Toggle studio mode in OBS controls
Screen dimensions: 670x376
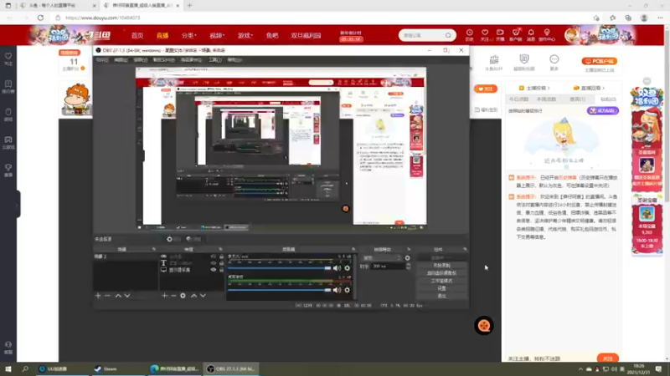pyautogui.click(x=441, y=281)
